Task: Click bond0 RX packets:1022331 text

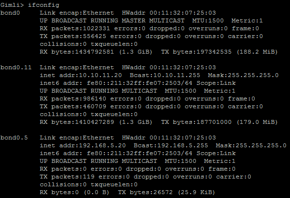Action: (x=75, y=28)
